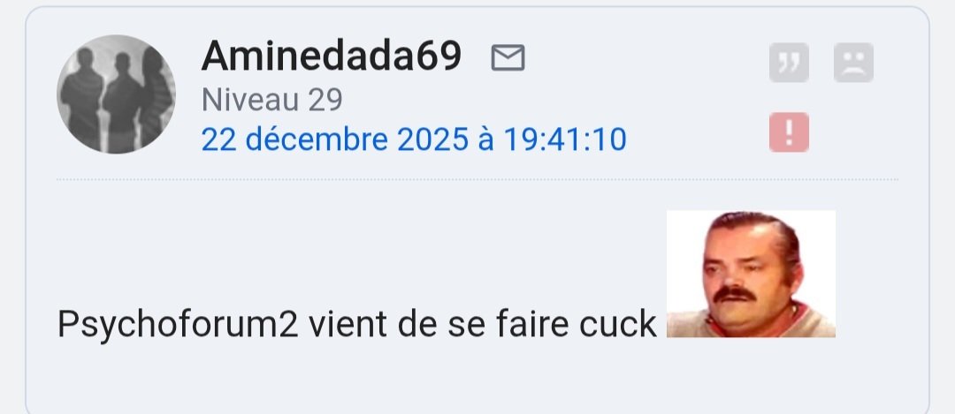Image resolution: width=955 pixels, height=414 pixels.
Task: Open the mustached man sticker image
Action: (751, 274)
